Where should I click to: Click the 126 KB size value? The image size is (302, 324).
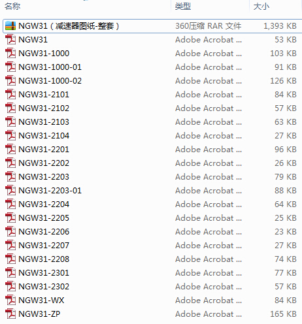click(284, 80)
